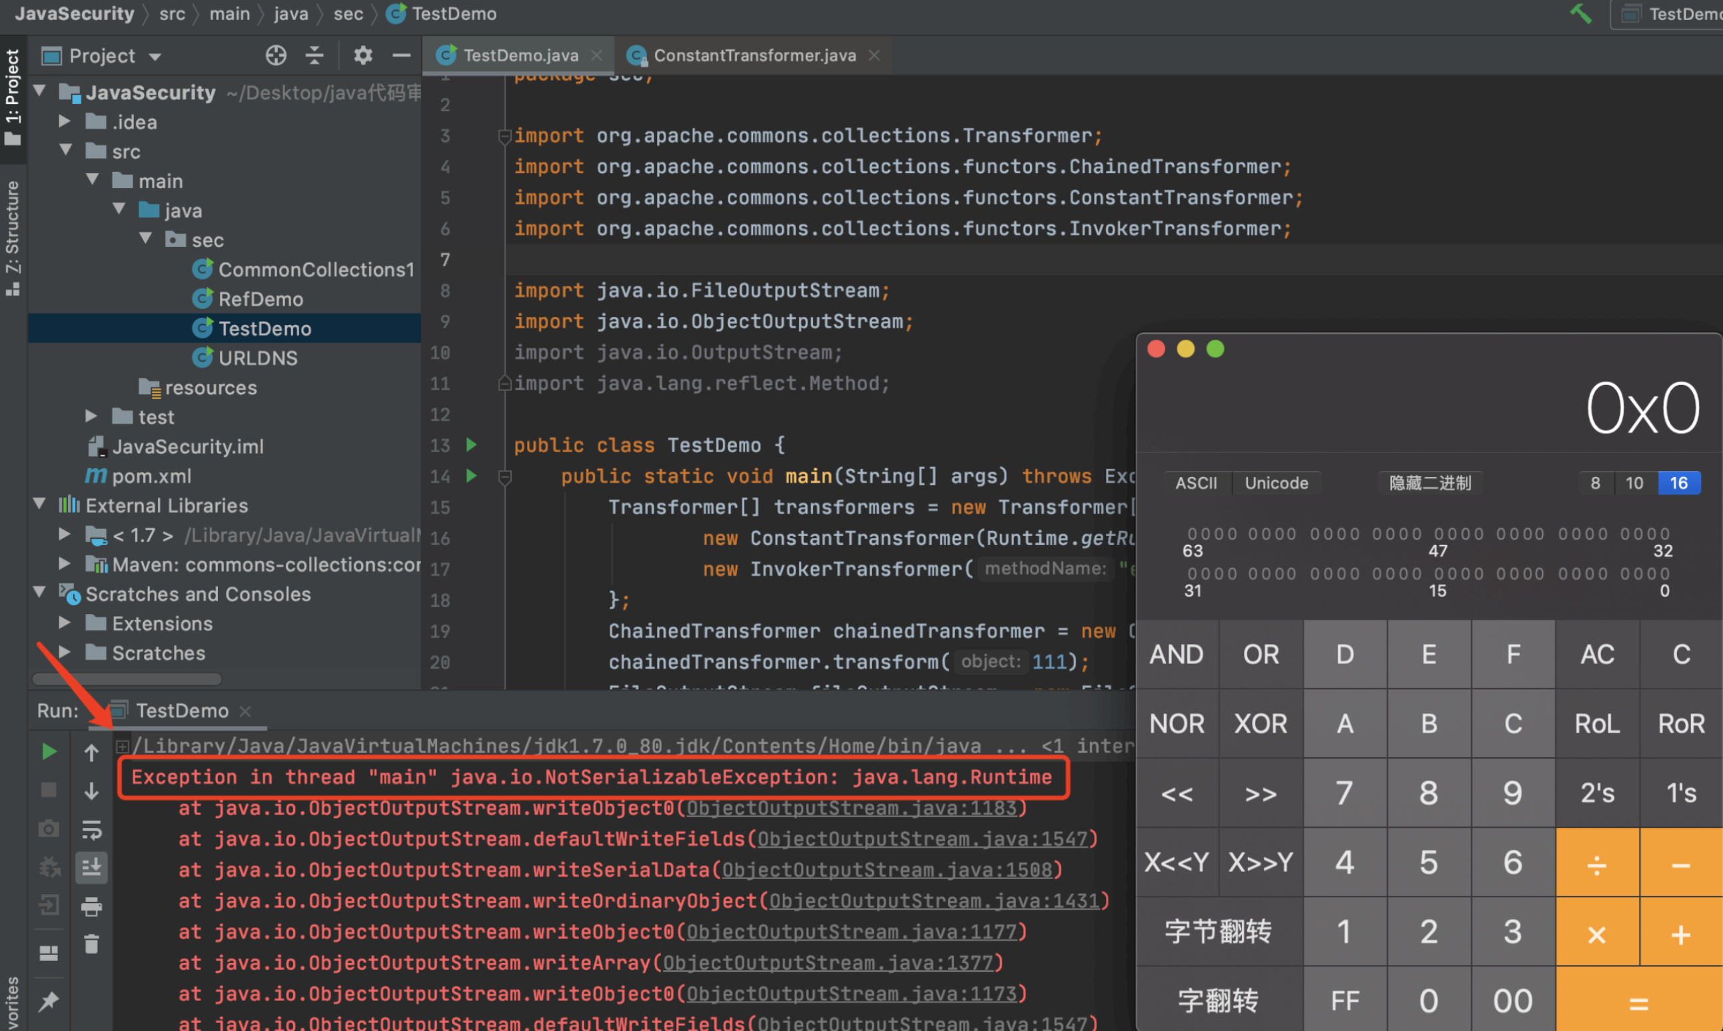The image size is (1723, 1031).
Task: Switch calculator to base 10
Action: (1634, 483)
